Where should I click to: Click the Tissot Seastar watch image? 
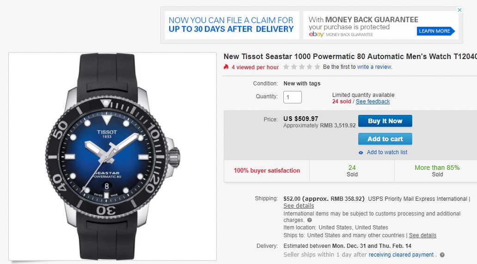click(x=112, y=156)
